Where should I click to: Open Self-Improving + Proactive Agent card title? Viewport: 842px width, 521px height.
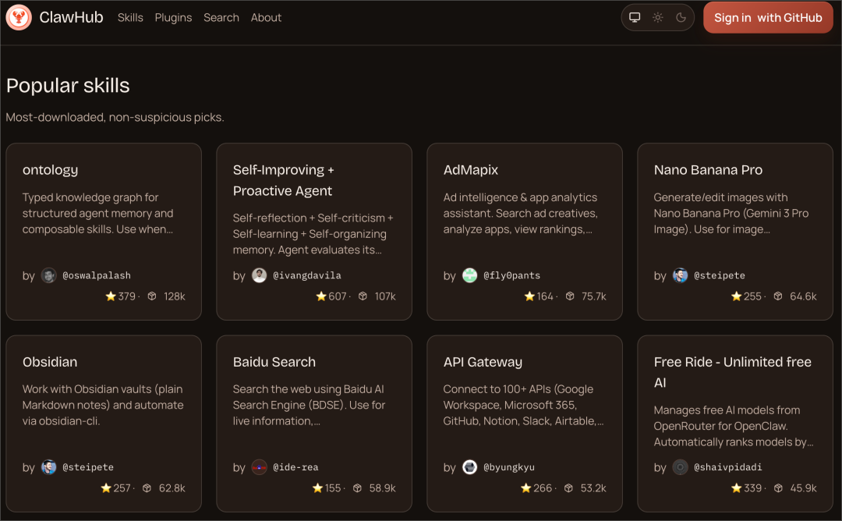click(x=284, y=180)
